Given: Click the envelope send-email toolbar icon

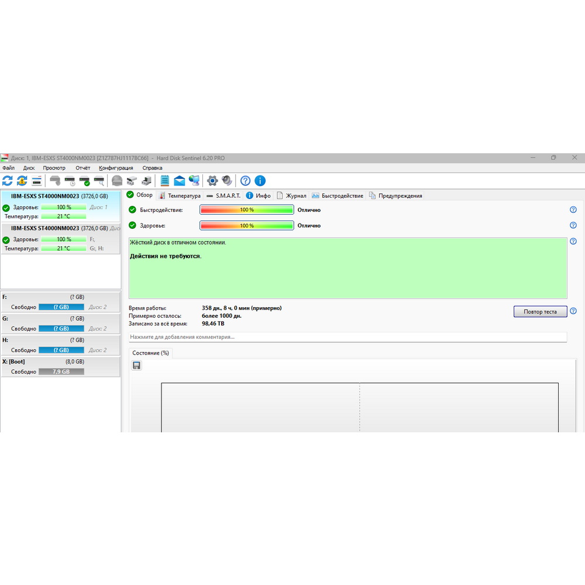Looking at the screenshot, I should tap(180, 181).
